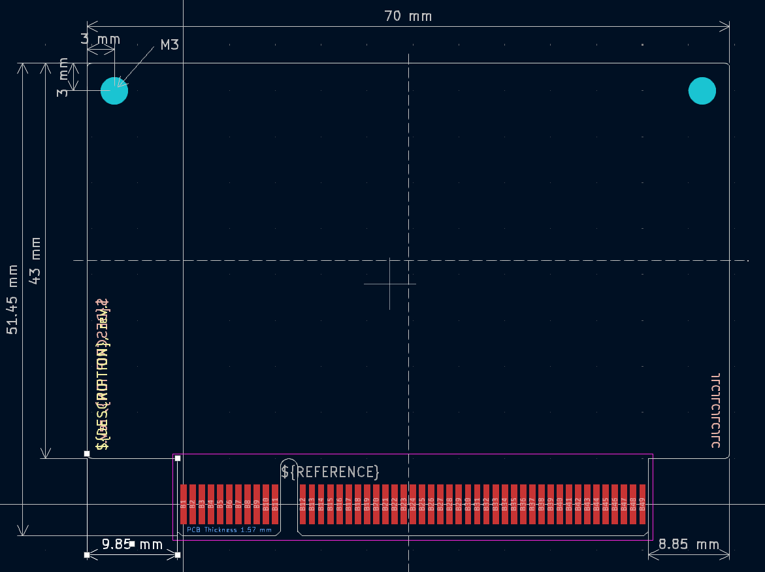The height and width of the screenshot is (572, 765).
Task: Select edge connector pad B49
Action: [642, 504]
